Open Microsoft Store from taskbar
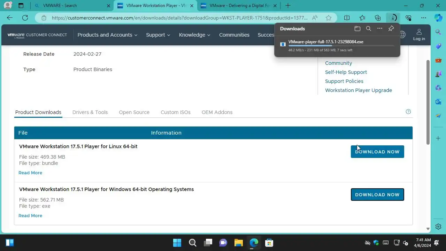 click(x=269, y=243)
